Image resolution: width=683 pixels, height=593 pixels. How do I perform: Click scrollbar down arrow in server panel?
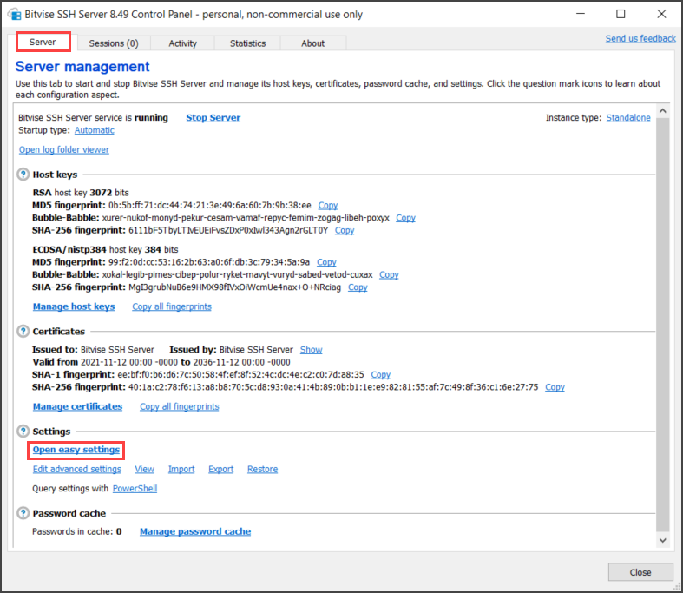click(662, 540)
